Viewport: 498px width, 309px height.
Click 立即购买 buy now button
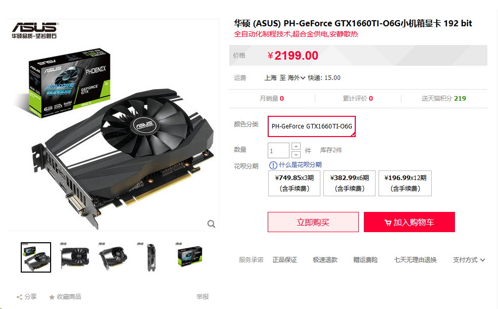[x=313, y=222]
